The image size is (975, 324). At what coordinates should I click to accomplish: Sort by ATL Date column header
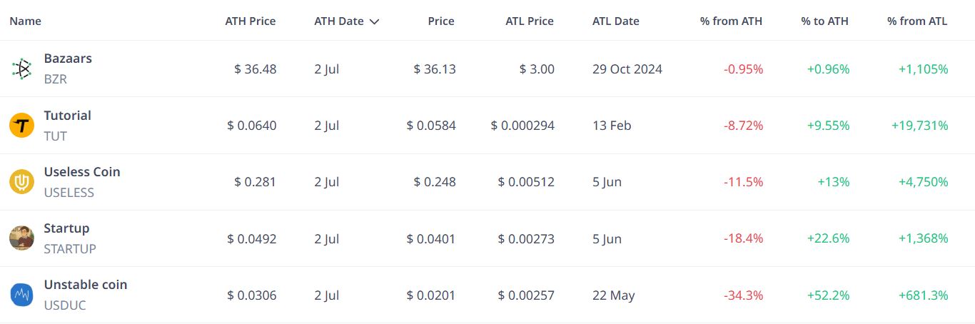pos(616,21)
